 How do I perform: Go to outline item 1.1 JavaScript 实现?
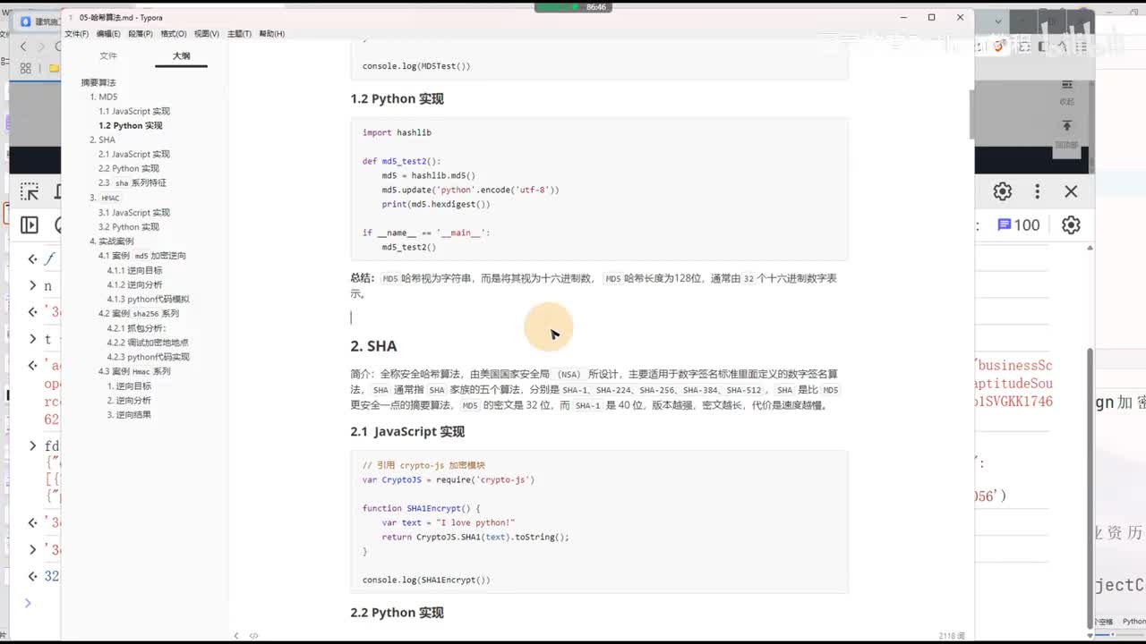134,111
